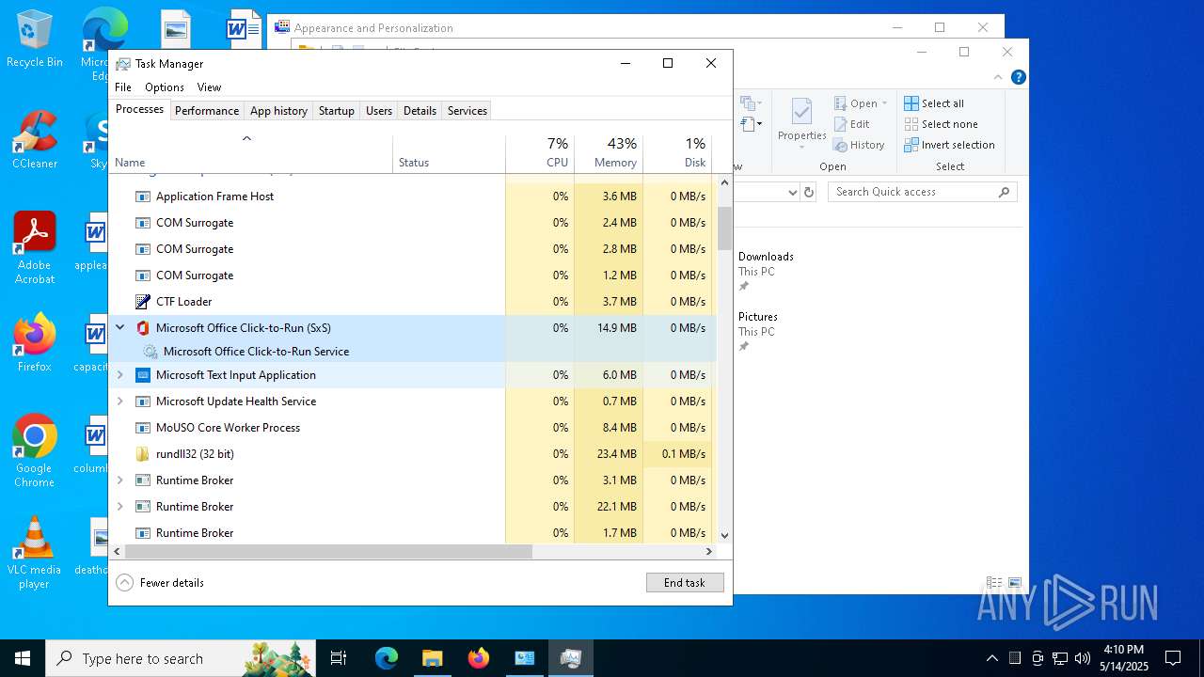
Task: Expand Microsoft Text Input Application row
Action: click(119, 375)
